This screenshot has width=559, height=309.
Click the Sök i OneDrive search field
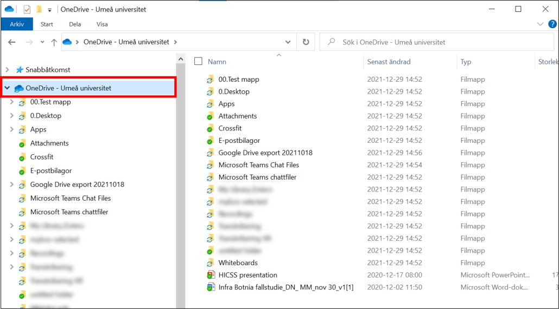click(x=436, y=42)
